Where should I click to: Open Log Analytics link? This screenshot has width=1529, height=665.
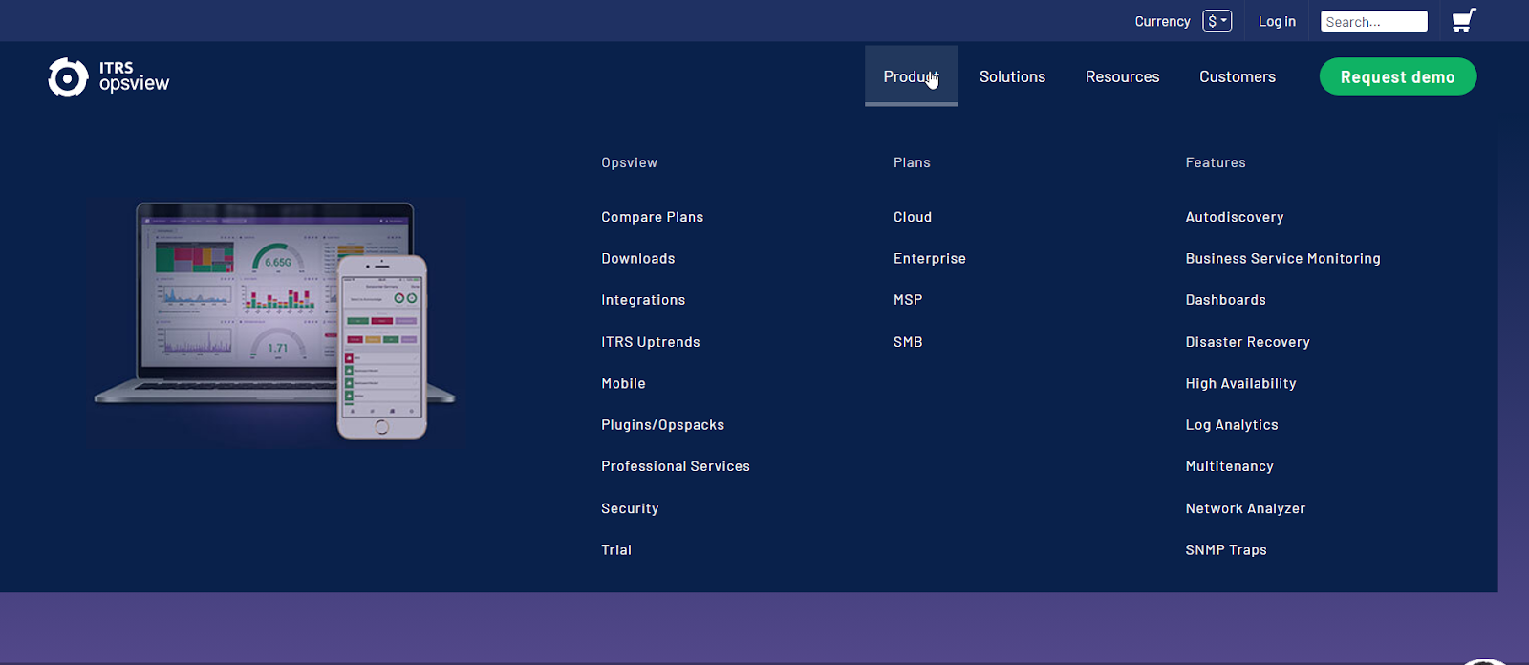[1232, 425]
